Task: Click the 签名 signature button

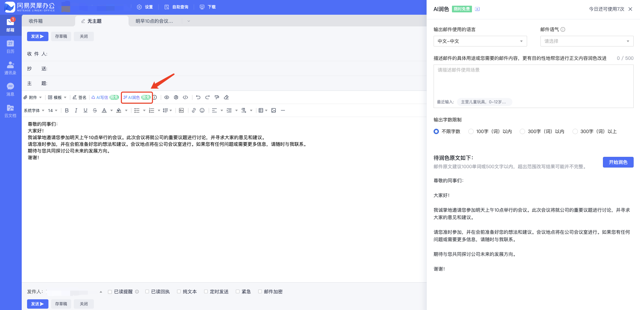Action: pyautogui.click(x=79, y=97)
